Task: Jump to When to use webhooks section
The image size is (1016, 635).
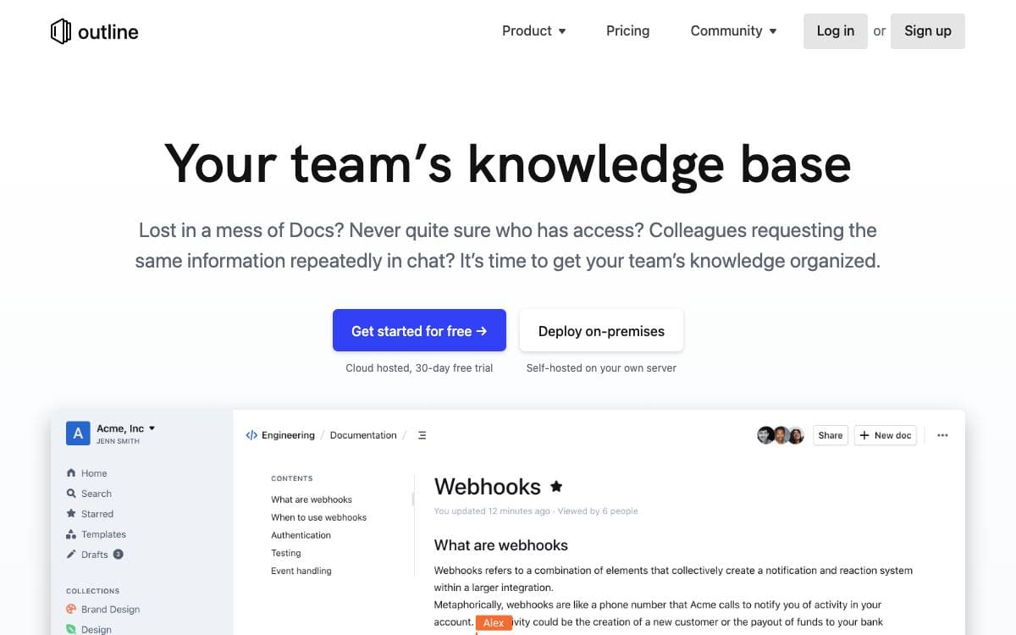Action: pyautogui.click(x=318, y=517)
